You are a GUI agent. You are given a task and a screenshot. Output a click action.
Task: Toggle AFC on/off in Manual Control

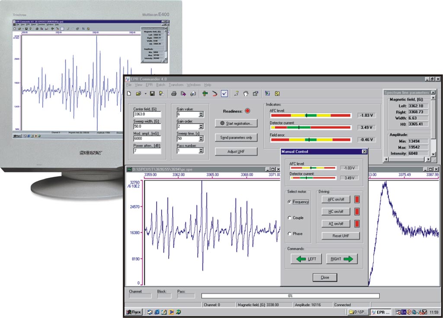(336, 199)
